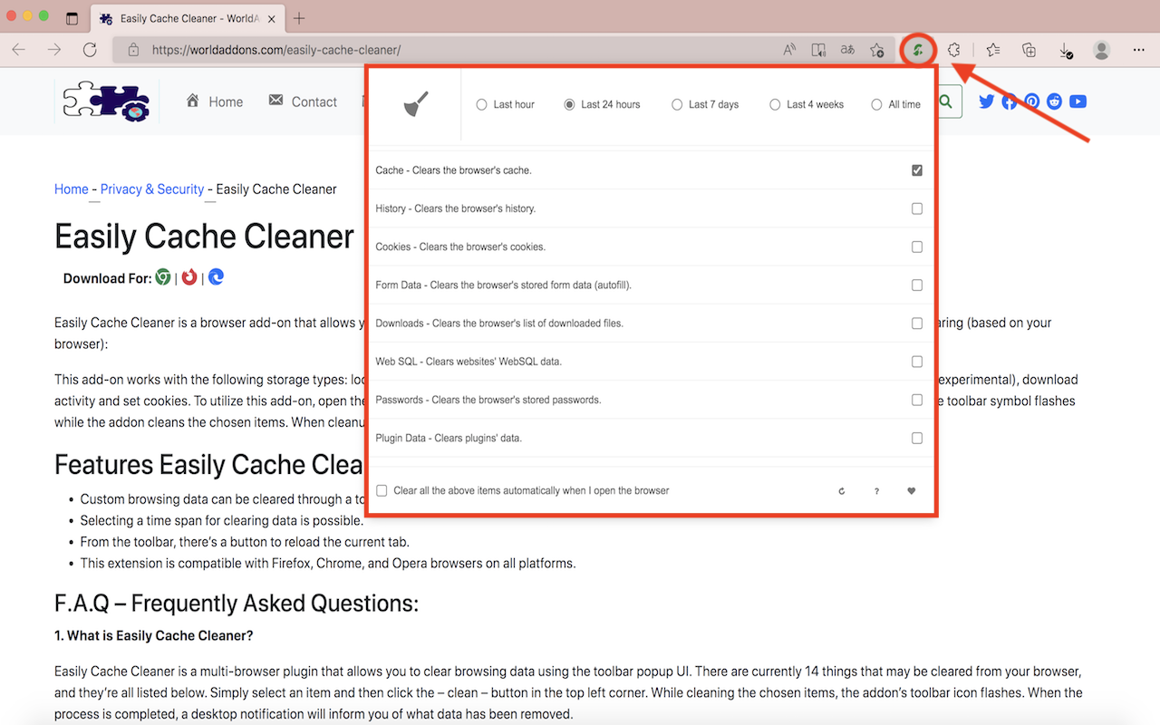The image size is (1160, 725).
Task: Open the Favorites list icon
Action: (993, 50)
